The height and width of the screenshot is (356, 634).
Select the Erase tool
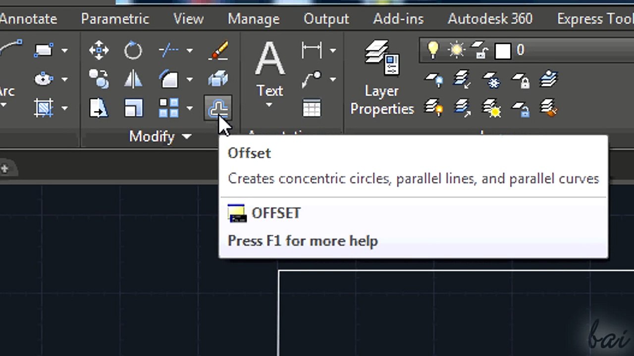point(218,50)
